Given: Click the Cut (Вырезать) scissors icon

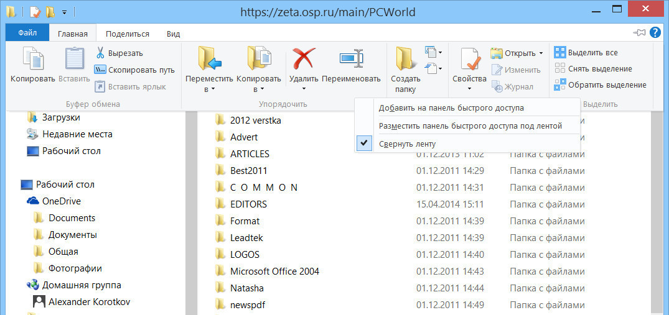Looking at the screenshot, I should 101,53.
